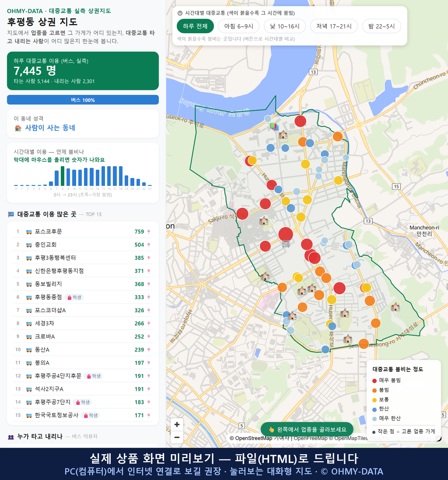Click the blue 한산 legend dot
This screenshot has height=480, width=448.
click(374, 409)
